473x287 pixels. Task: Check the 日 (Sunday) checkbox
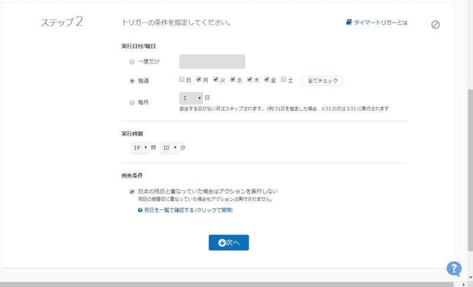coord(182,79)
